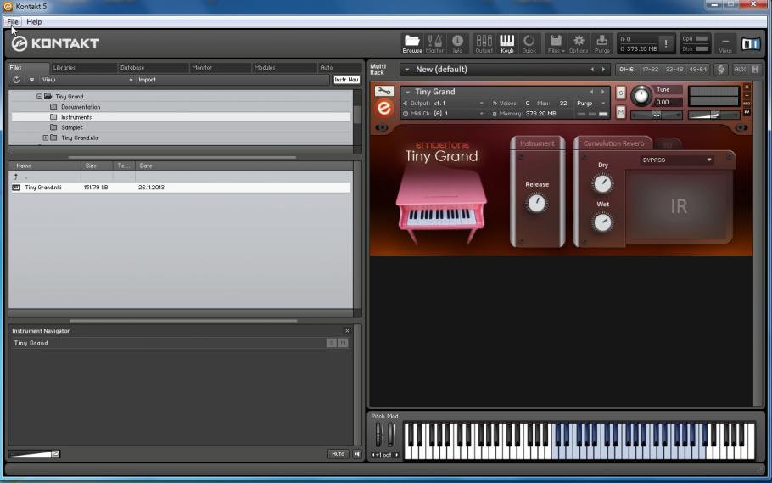Image resolution: width=772 pixels, height=483 pixels.
Task: Open the Options gear icon
Action: [x=579, y=43]
